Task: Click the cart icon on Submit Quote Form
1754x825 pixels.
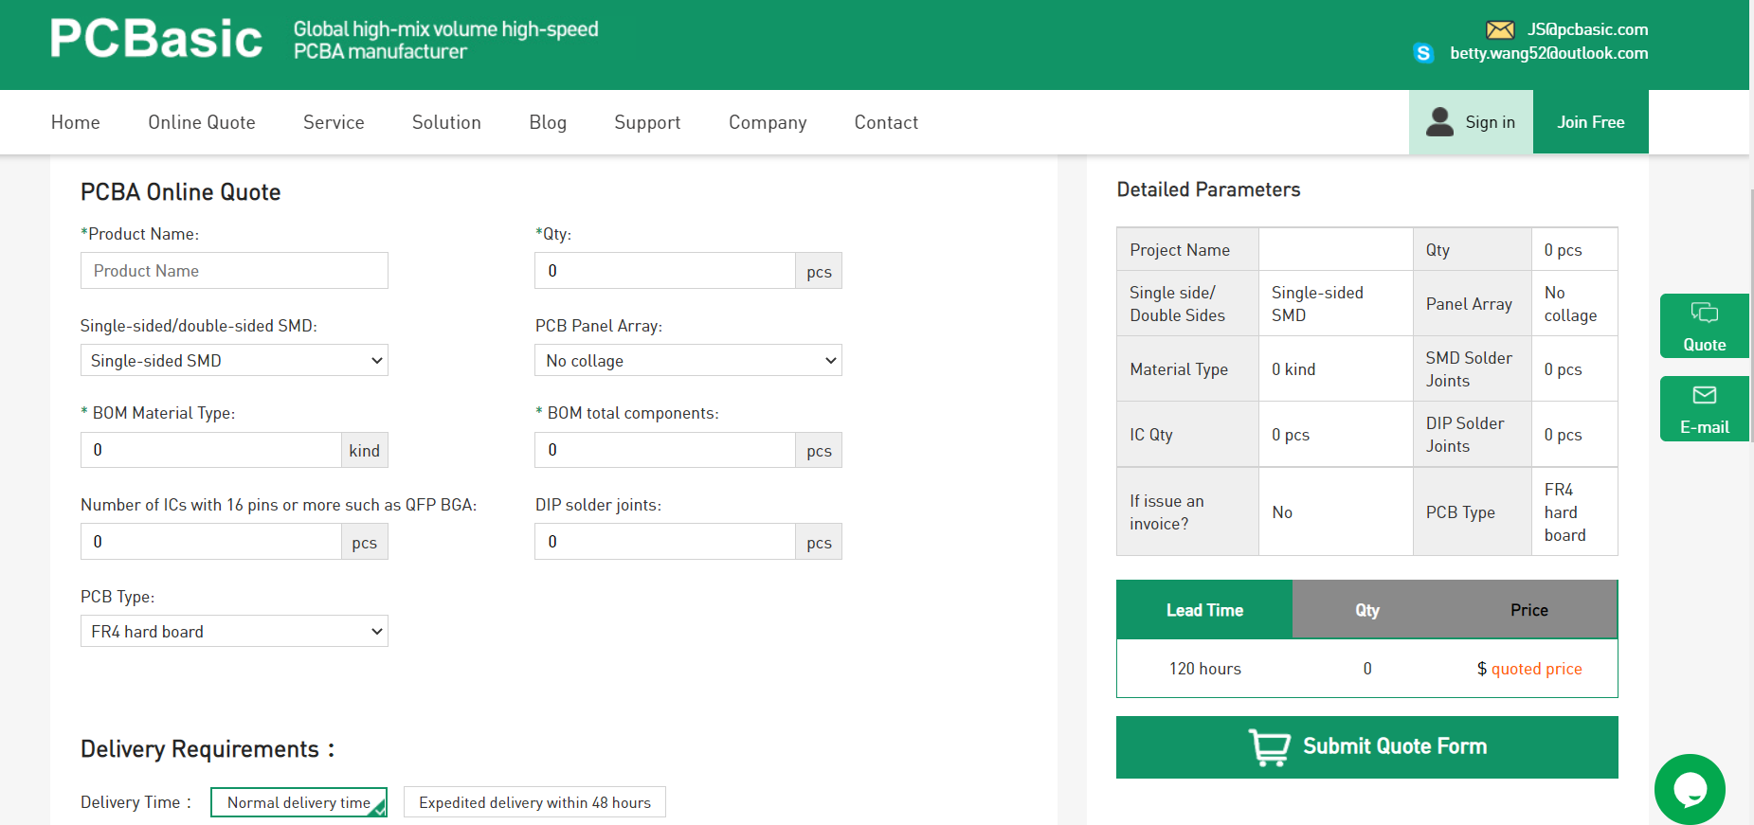Action: 1269,747
